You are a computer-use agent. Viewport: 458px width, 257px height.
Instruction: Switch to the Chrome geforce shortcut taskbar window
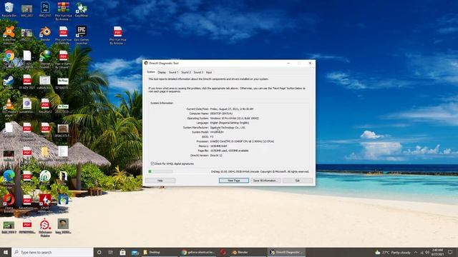point(198,252)
